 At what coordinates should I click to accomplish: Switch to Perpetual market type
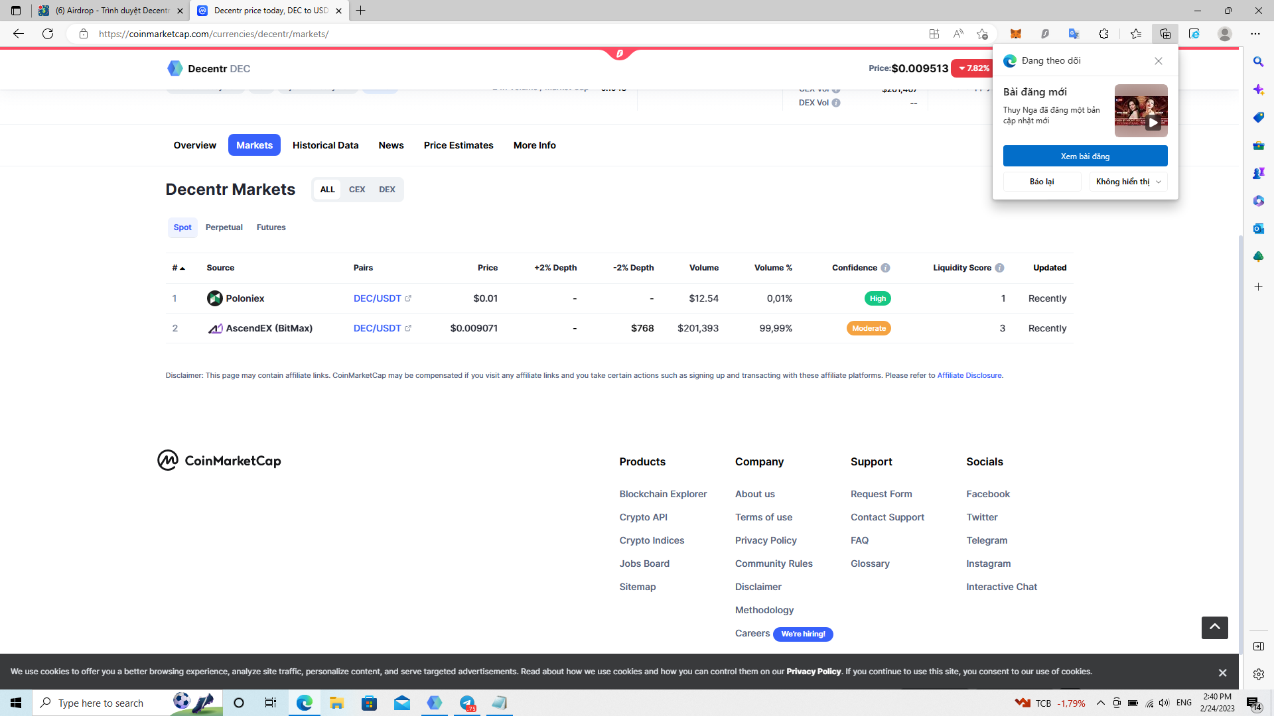tap(224, 227)
